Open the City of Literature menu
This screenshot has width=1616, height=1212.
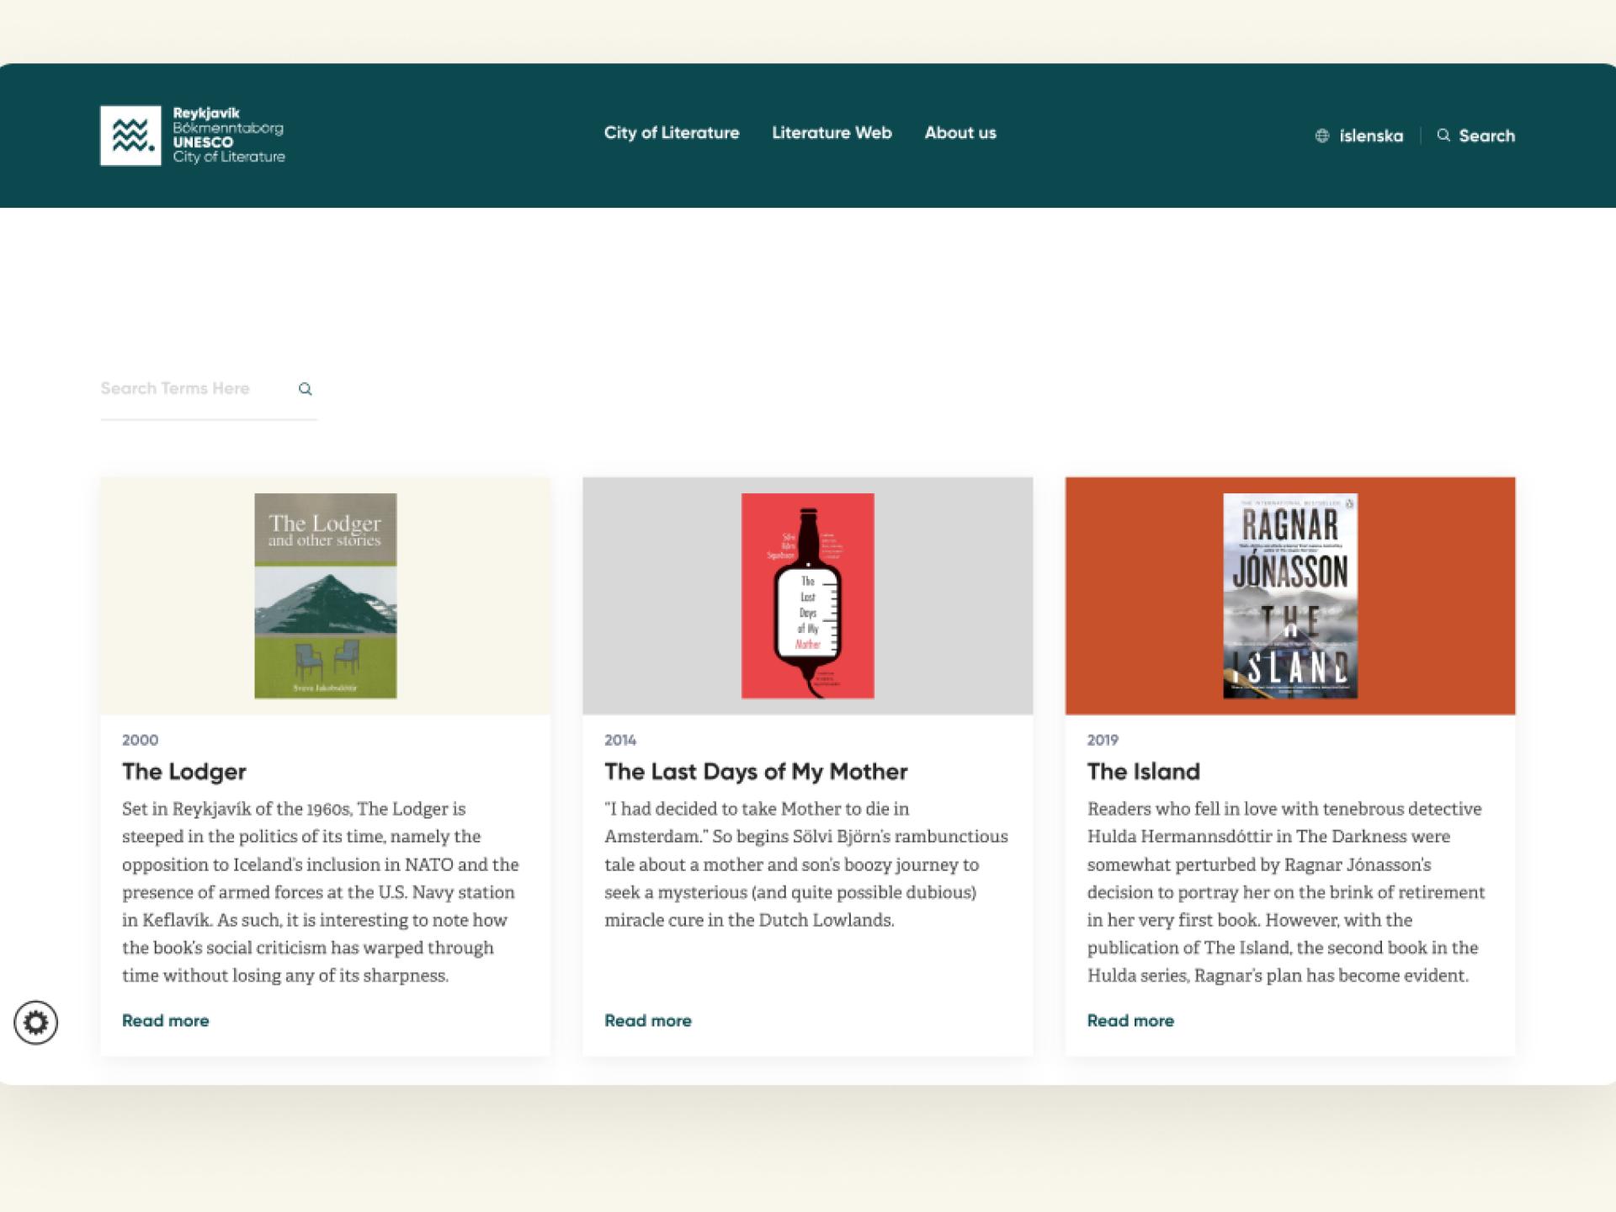click(x=672, y=133)
